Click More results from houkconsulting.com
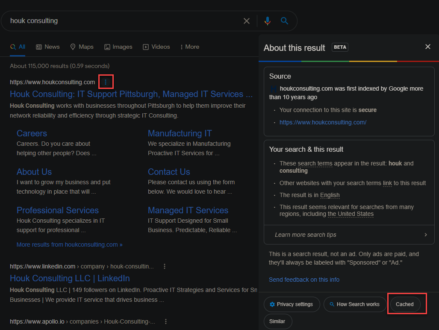This screenshot has height=330, width=439. [69, 245]
